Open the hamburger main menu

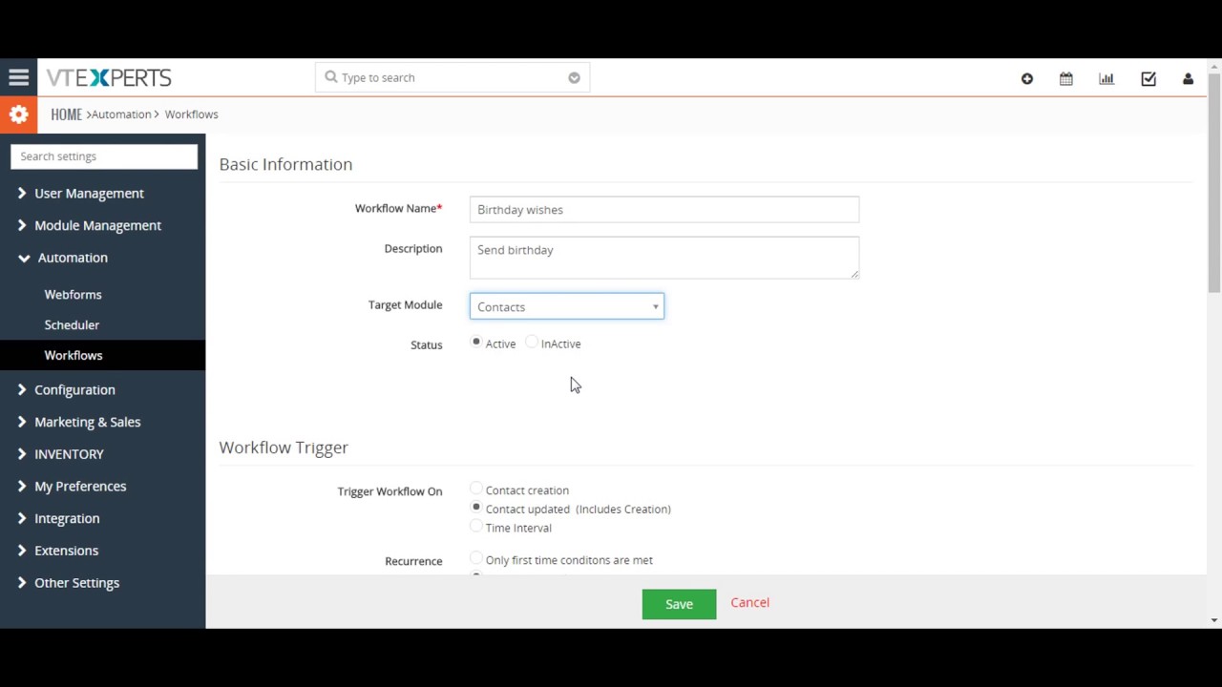[x=18, y=77]
